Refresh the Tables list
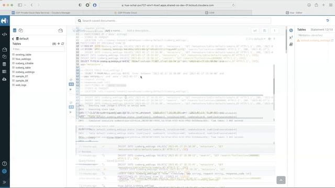The height and width of the screenshot is (188, 335). pos(63,44)
